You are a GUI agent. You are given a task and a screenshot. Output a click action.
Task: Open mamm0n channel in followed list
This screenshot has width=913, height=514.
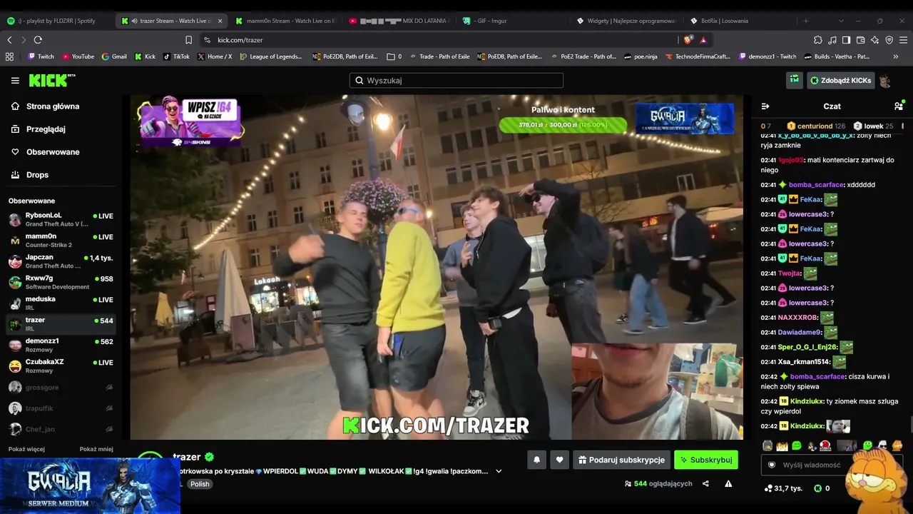61,241
